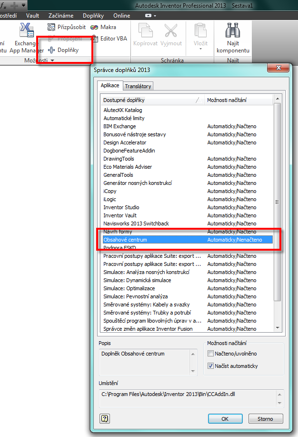Toggle Načteno/uvolněno checkbox
Image resolution: width=298 pixels, height=437 pixels.
(x=210, y=354)
